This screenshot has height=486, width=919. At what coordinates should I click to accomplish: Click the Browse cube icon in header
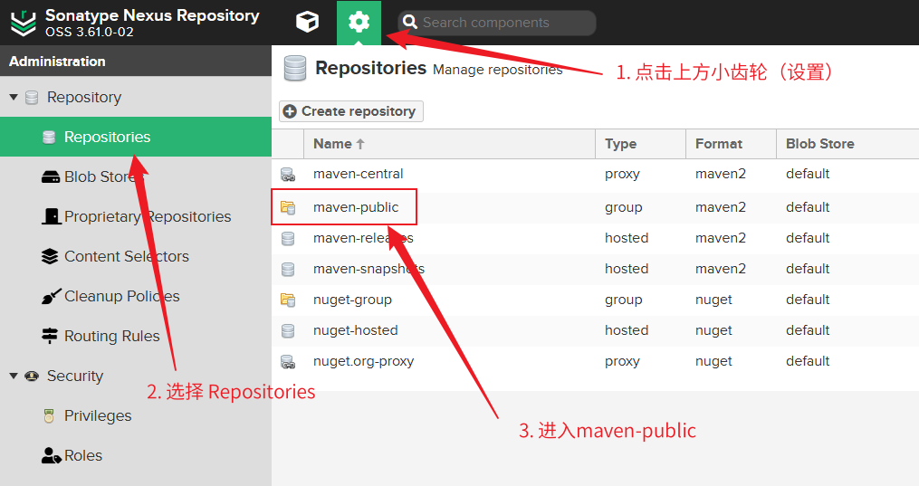[x=308, y=22]
